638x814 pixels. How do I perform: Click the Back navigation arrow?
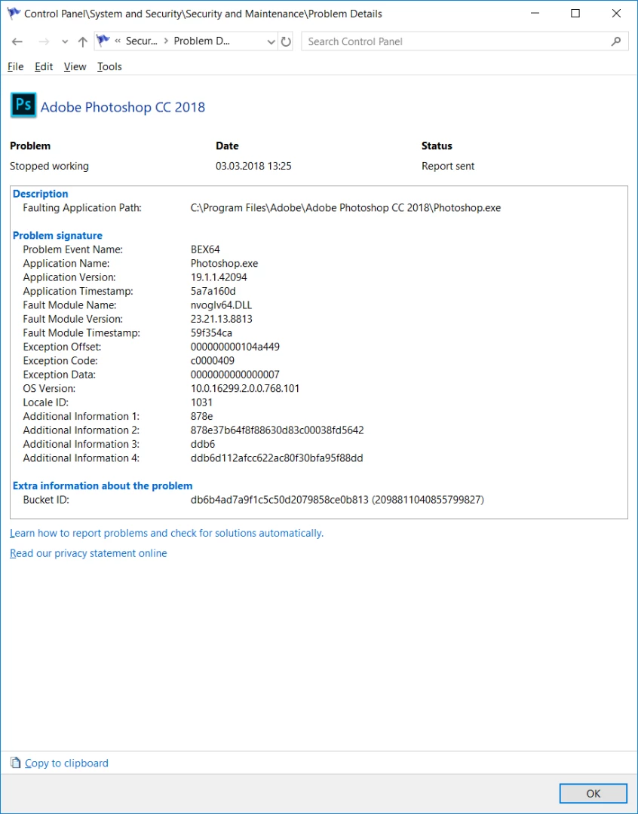click(x=17, y=42)
